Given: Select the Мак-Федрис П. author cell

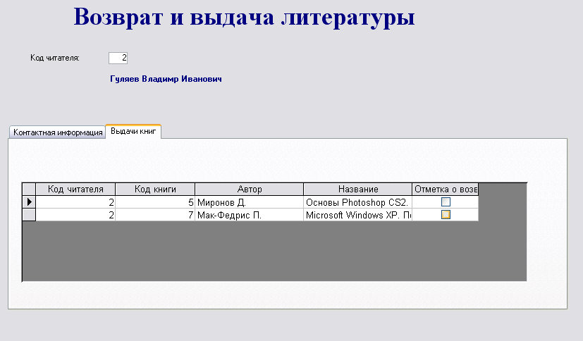Looking at the screenshot, I should click(249, 215).
